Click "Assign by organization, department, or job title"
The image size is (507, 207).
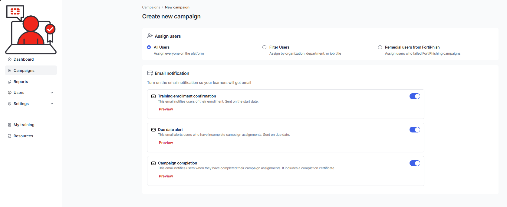[305, 53]
